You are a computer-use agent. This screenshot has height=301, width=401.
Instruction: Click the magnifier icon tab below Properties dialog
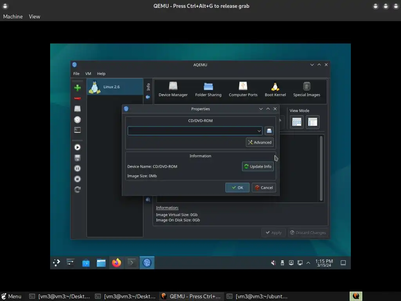[148, 199]
